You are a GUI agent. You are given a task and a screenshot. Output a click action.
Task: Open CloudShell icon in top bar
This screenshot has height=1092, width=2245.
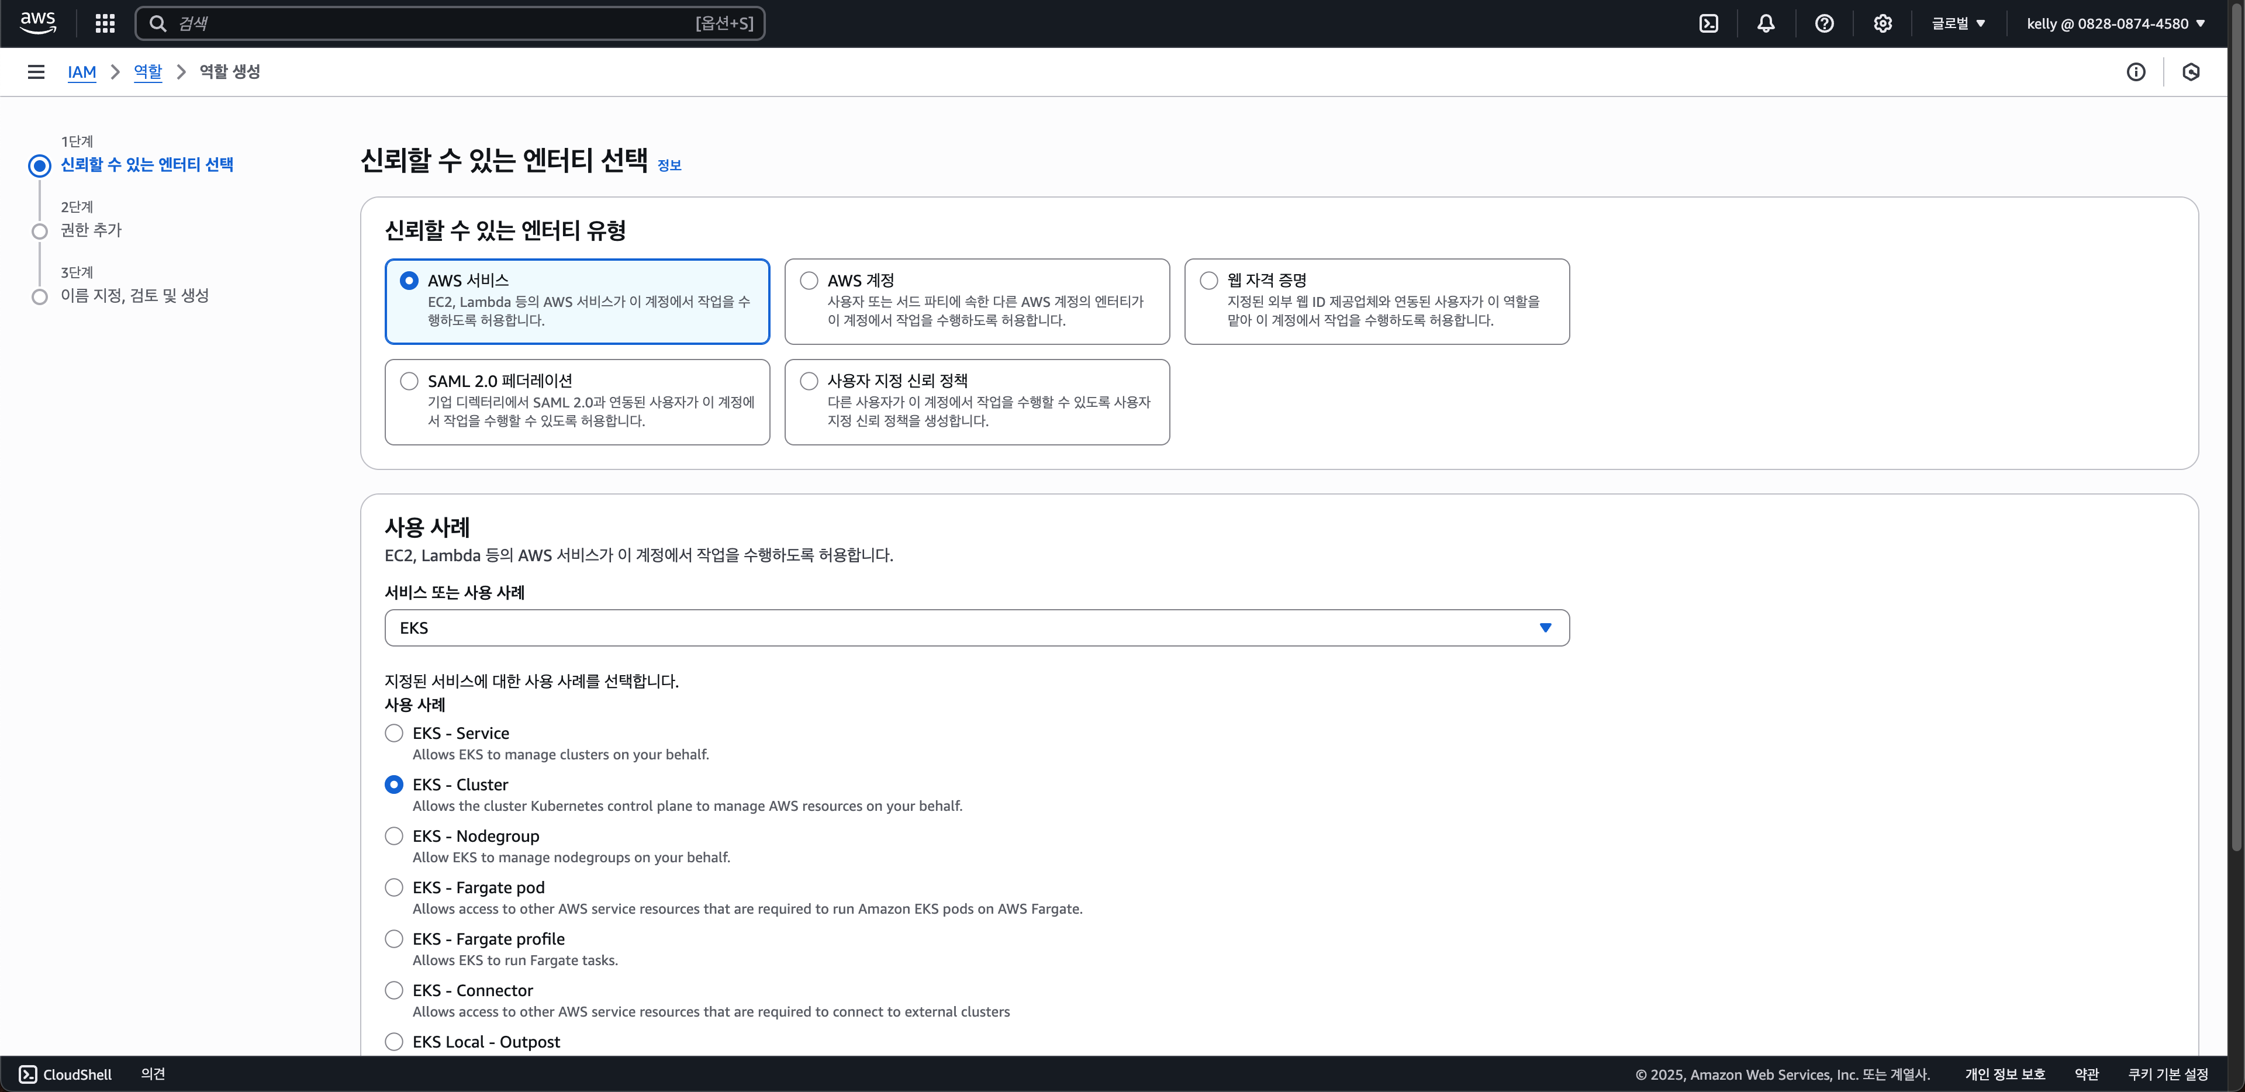1708,23
